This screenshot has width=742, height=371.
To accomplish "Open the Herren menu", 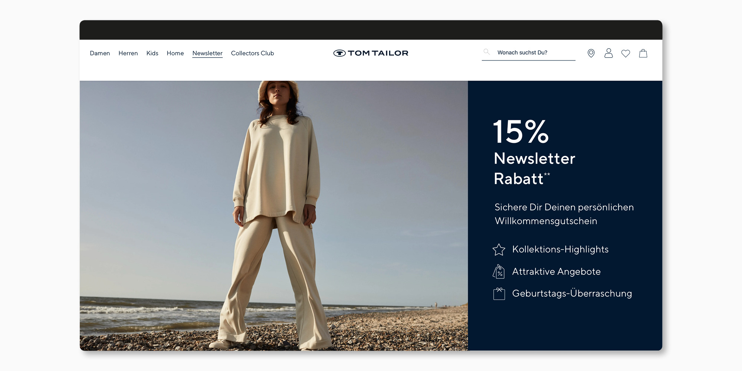I will tap(128, 53).
